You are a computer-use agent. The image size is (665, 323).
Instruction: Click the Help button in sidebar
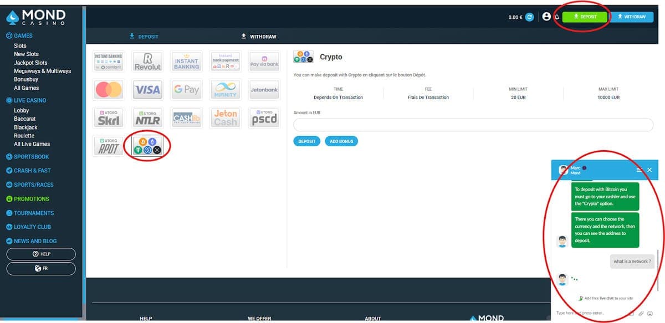pyautogui.click(x=41, y=254)
